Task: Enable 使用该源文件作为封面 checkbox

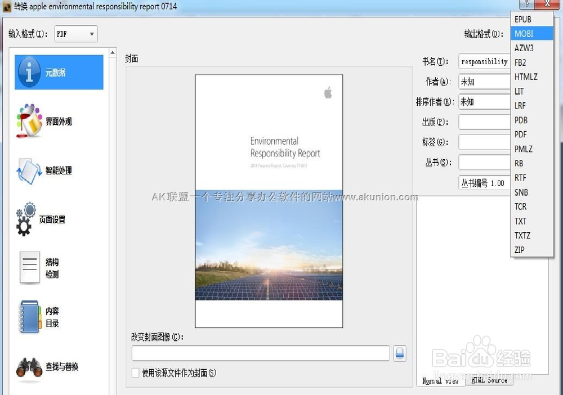Action: [x=135, y=372]
